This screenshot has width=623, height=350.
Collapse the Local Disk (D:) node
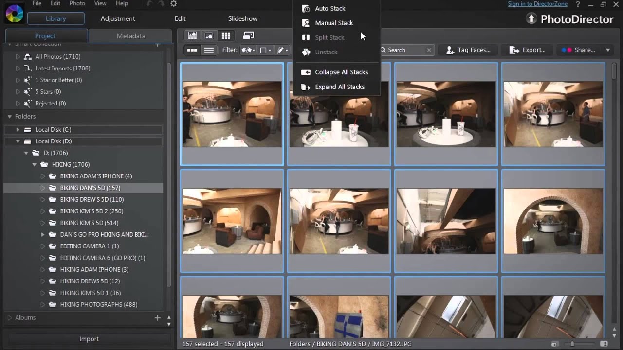pyautogui.click(x=18, y=141)
